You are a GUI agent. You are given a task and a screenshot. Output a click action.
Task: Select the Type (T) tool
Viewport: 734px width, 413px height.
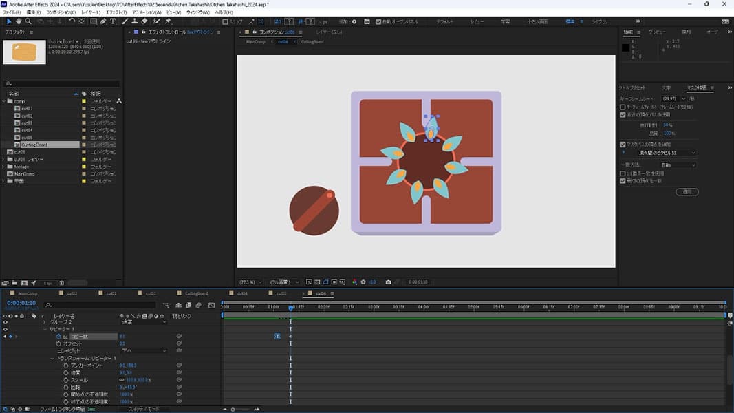[113, 21]
